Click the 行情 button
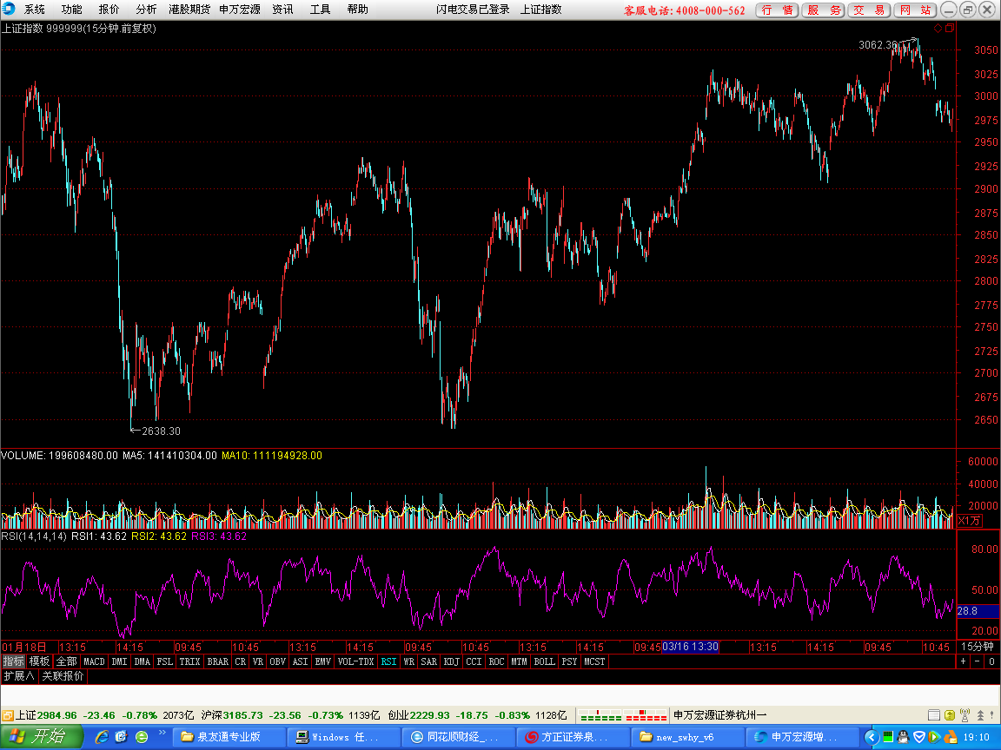This screenshot has width=1001, height=750. click(777, 10)
